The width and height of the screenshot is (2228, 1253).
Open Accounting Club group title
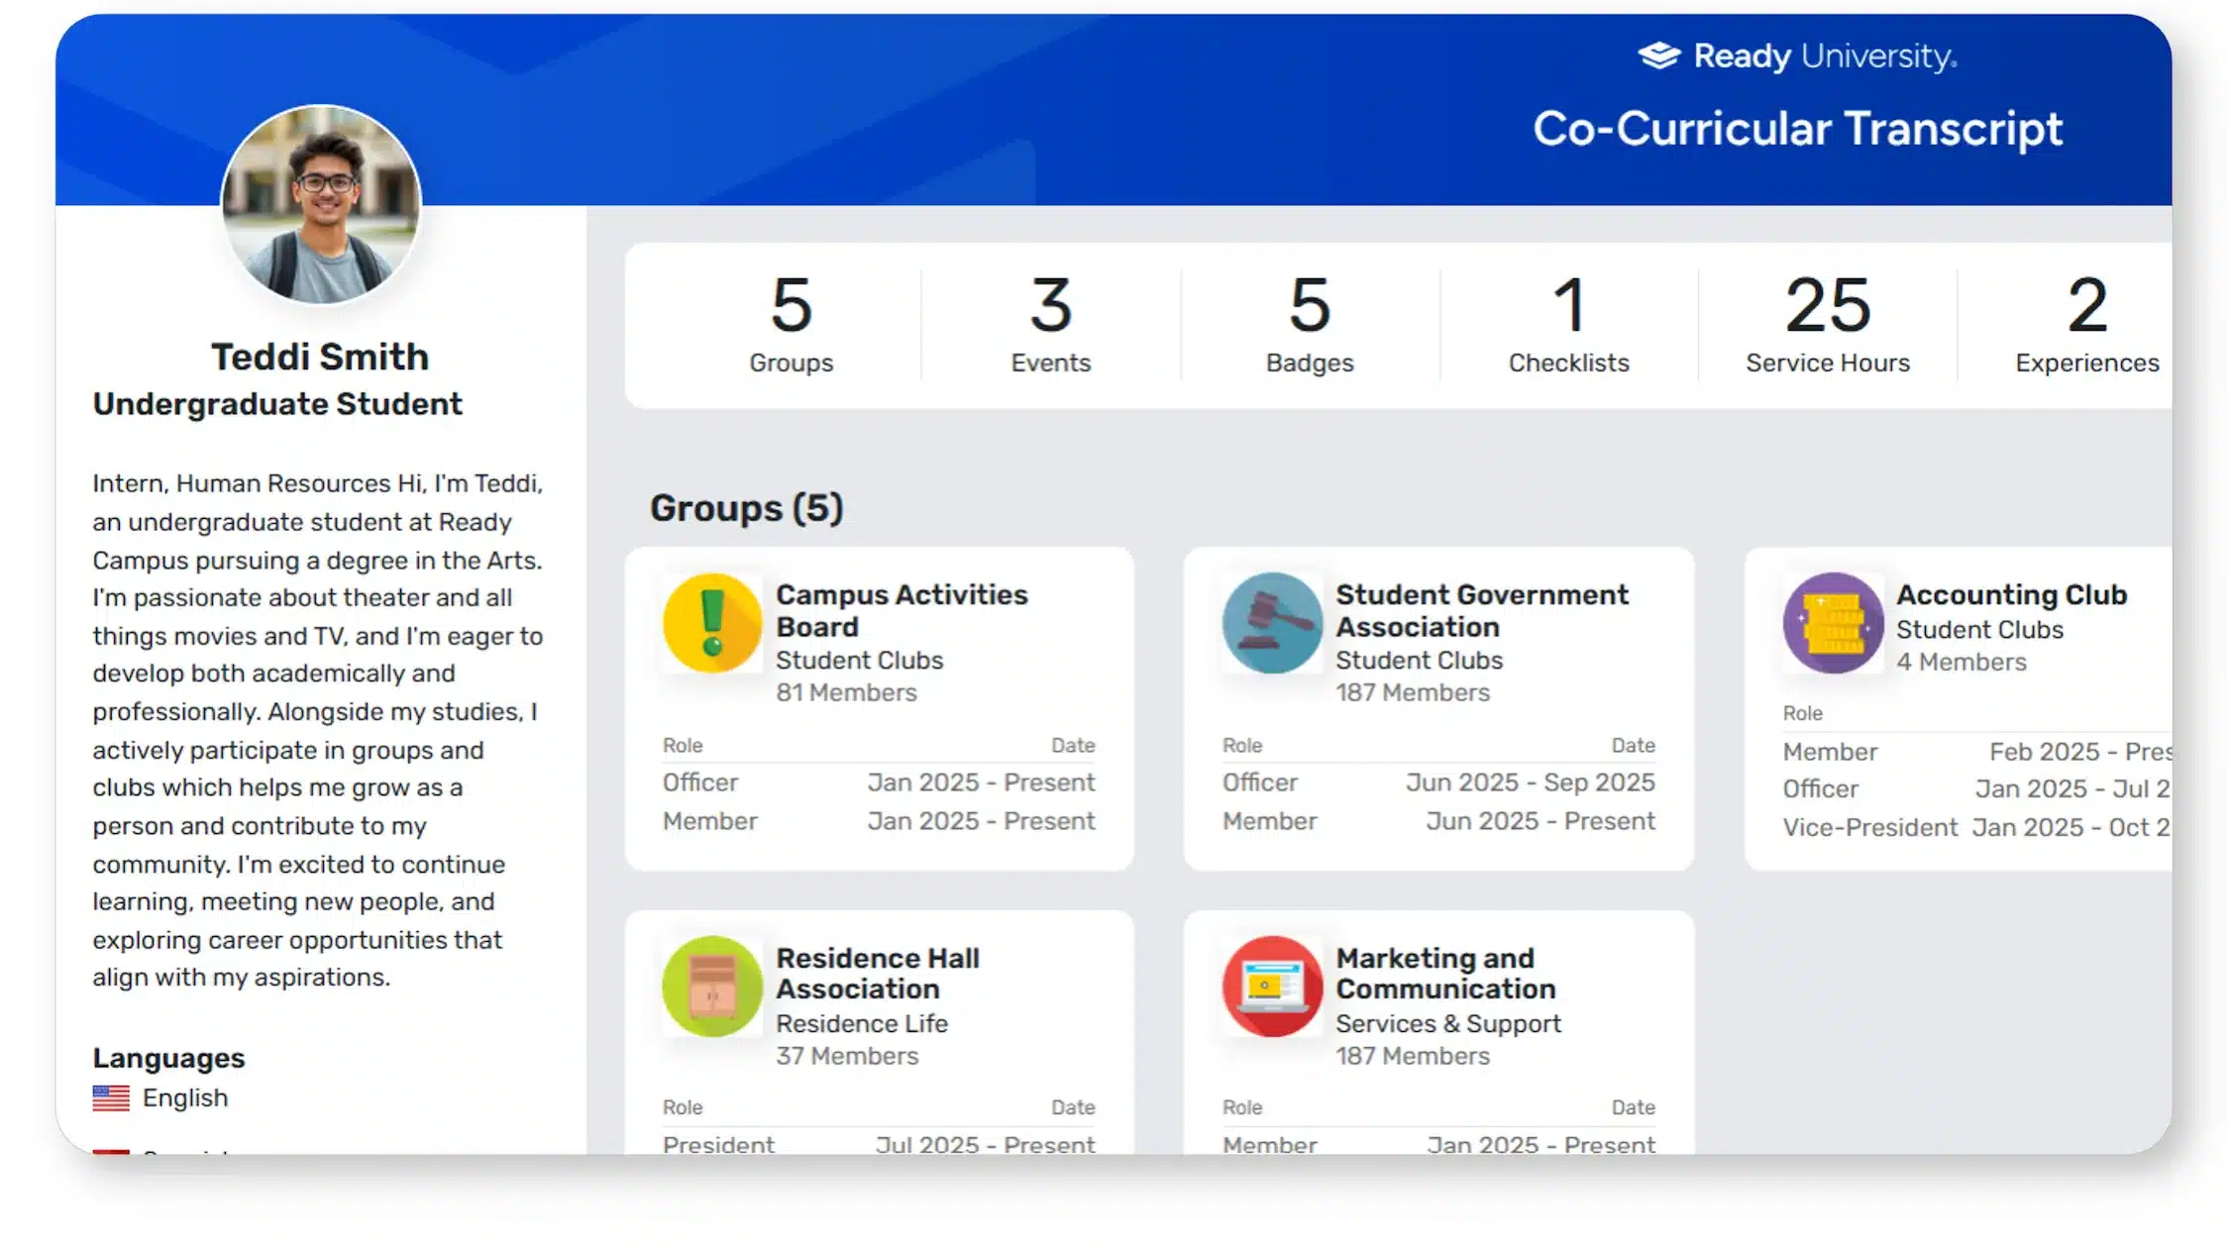(x=2012, y=594)
